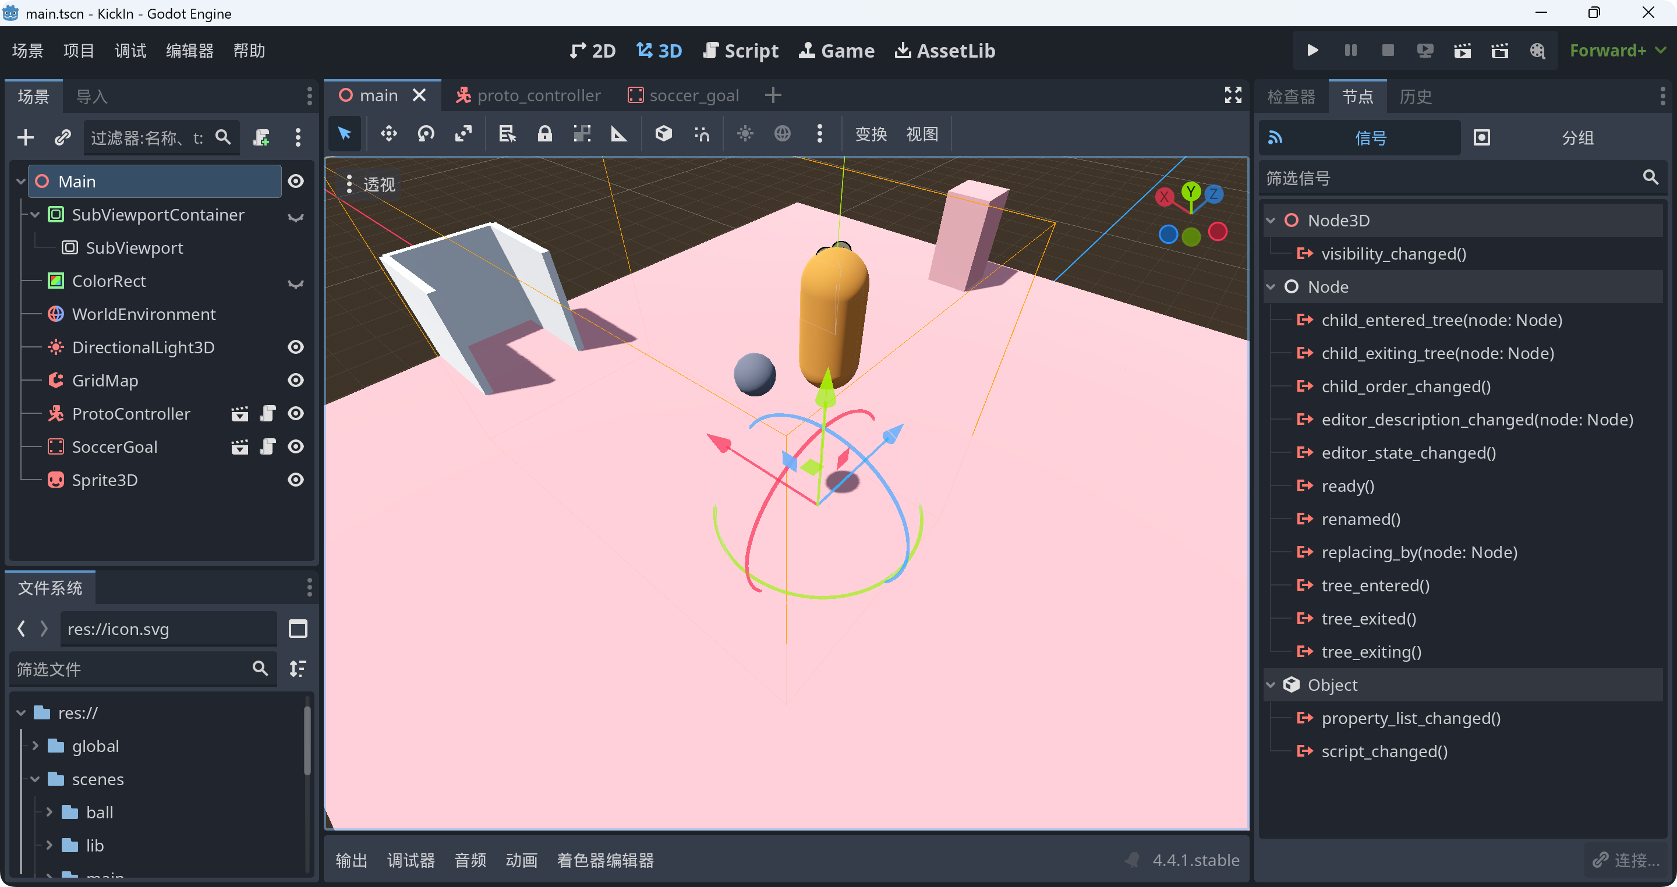This screenshot has width=1677, height=887.
Task: Select the Rotate mode tool
Action: 426,134
